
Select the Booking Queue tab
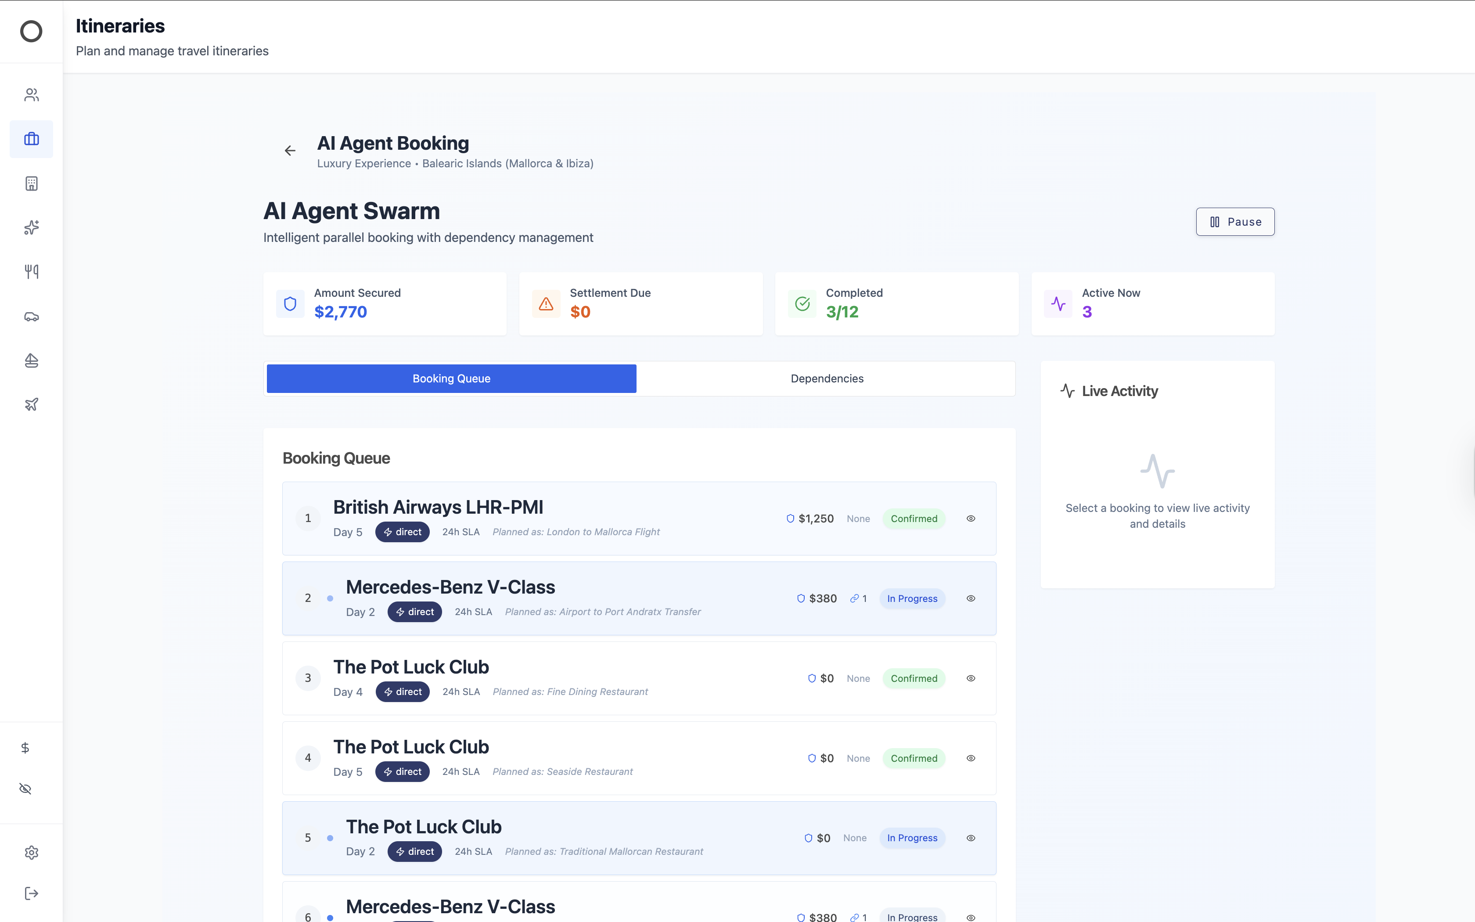point(451,378)
